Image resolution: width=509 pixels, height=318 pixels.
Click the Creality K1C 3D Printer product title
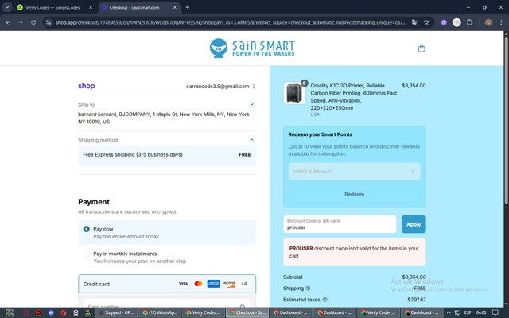(353, 97)
